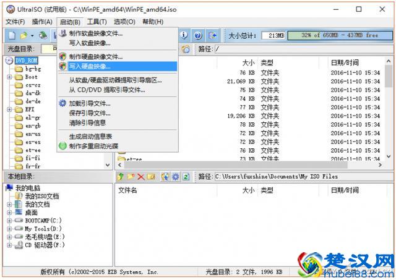Select the de-de folder in tree

33,101
